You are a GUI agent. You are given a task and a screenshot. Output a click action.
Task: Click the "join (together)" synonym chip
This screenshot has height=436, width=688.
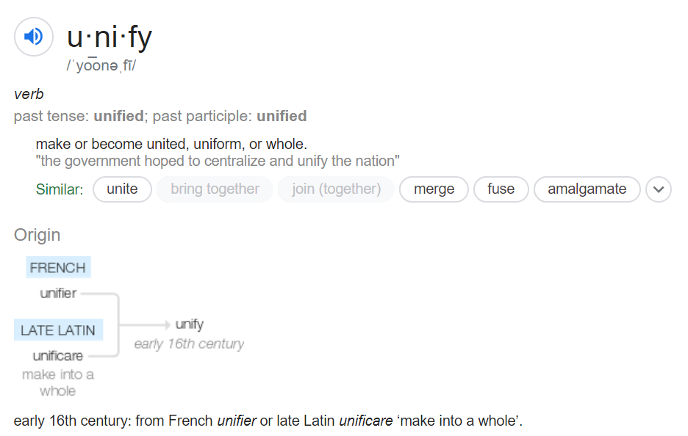pyautogui.click(x=336, y=189)
